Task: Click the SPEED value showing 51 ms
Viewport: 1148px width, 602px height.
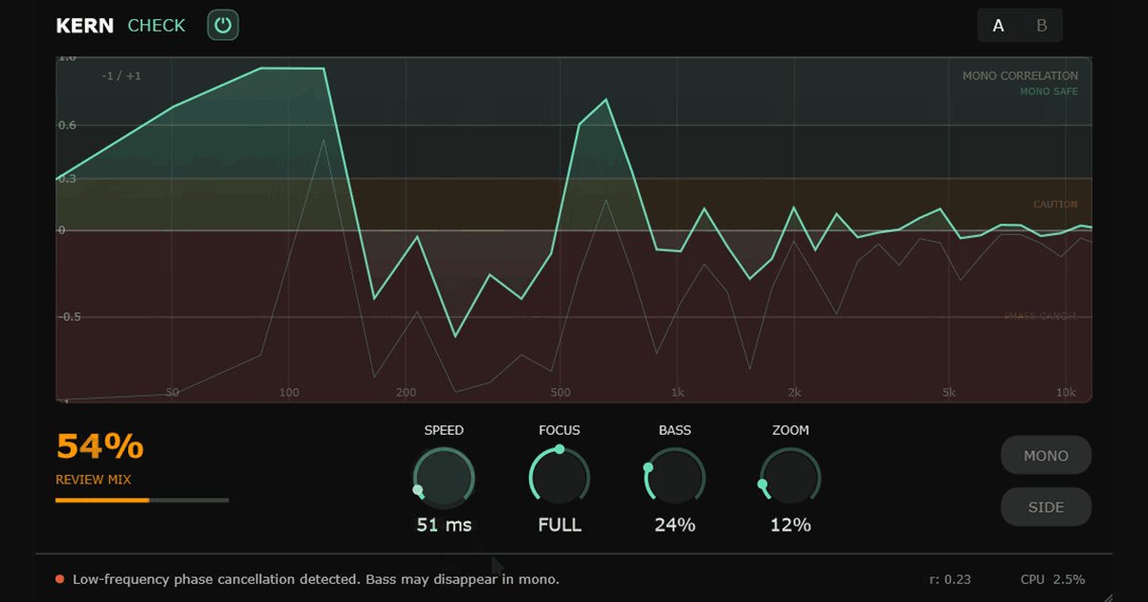Action: (x=443, y=524)
